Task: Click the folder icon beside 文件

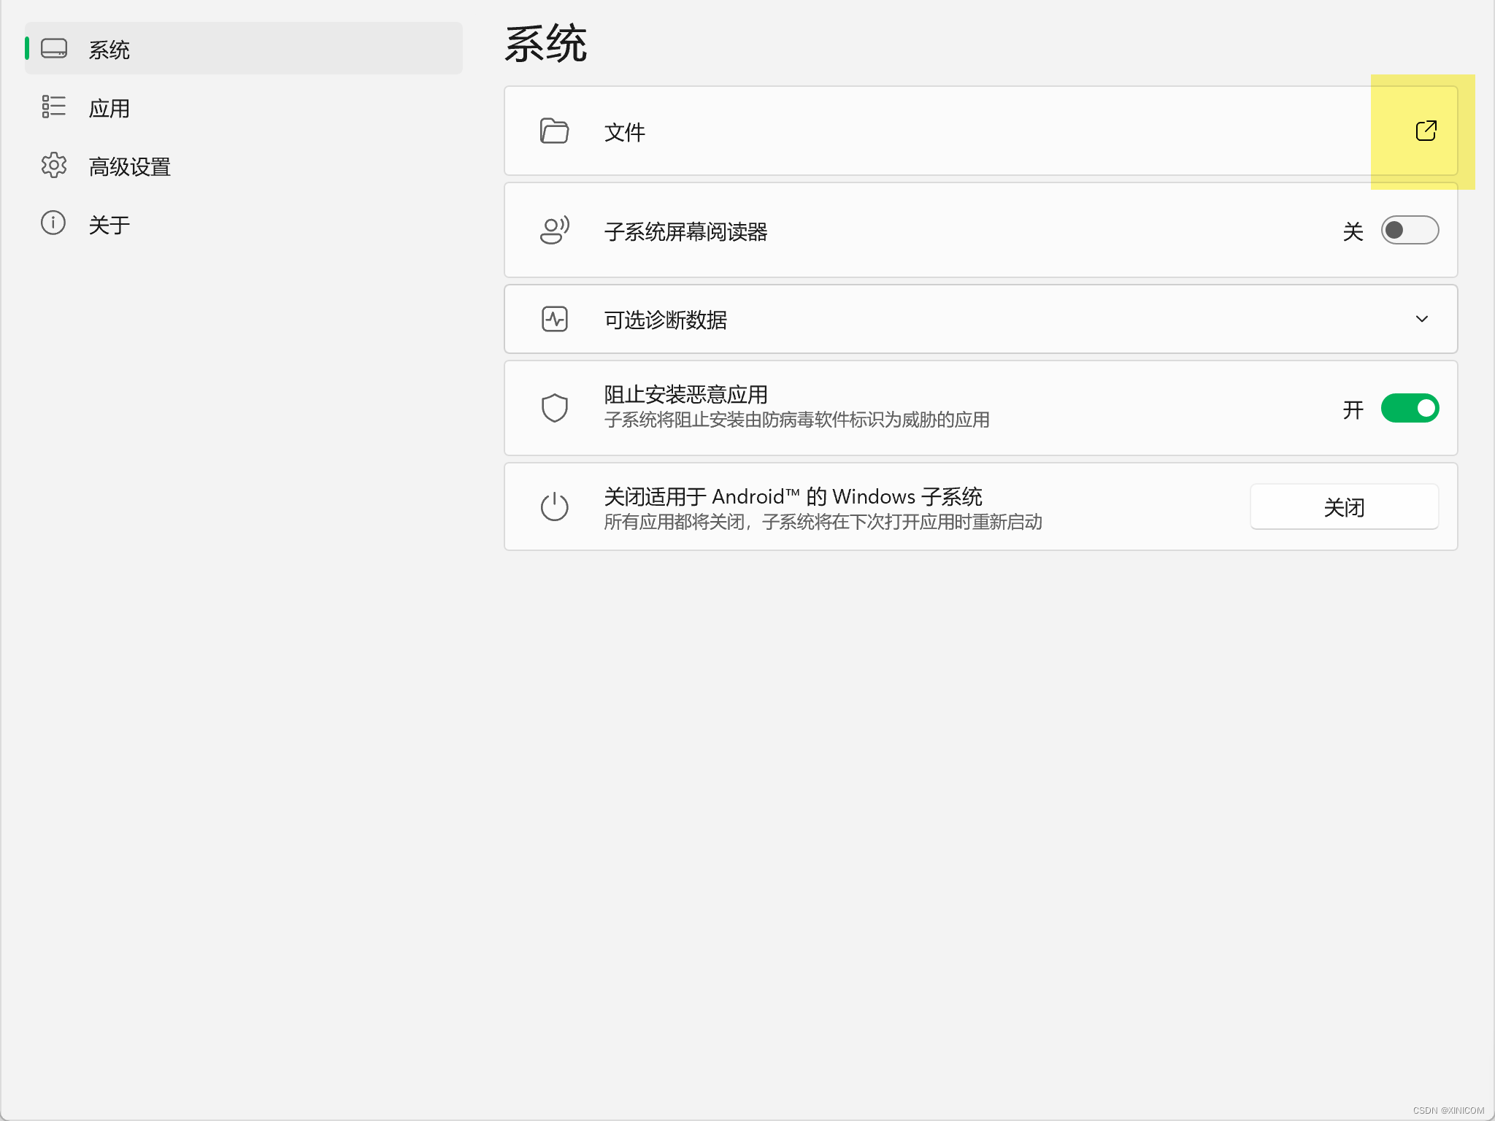Action: click(x=554, y=131)
